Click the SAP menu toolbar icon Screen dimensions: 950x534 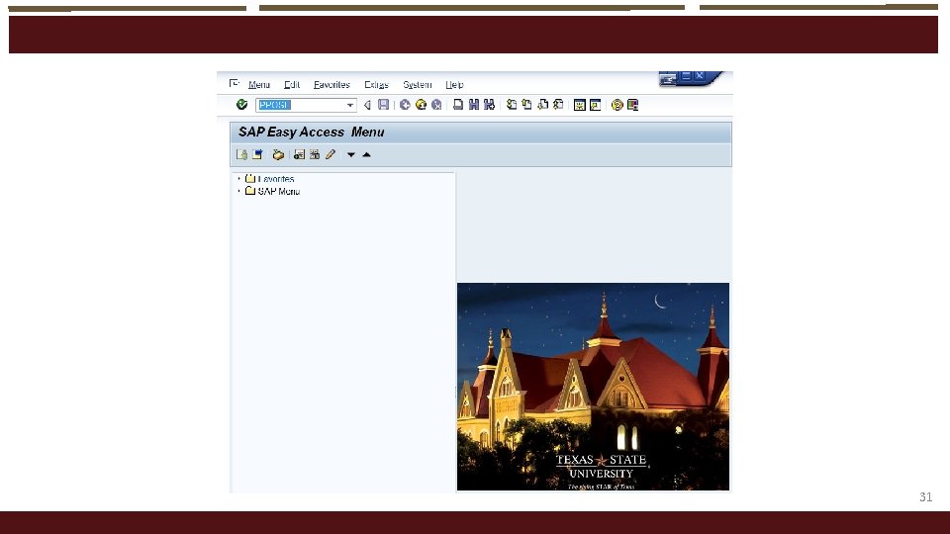tap(257, 154)
